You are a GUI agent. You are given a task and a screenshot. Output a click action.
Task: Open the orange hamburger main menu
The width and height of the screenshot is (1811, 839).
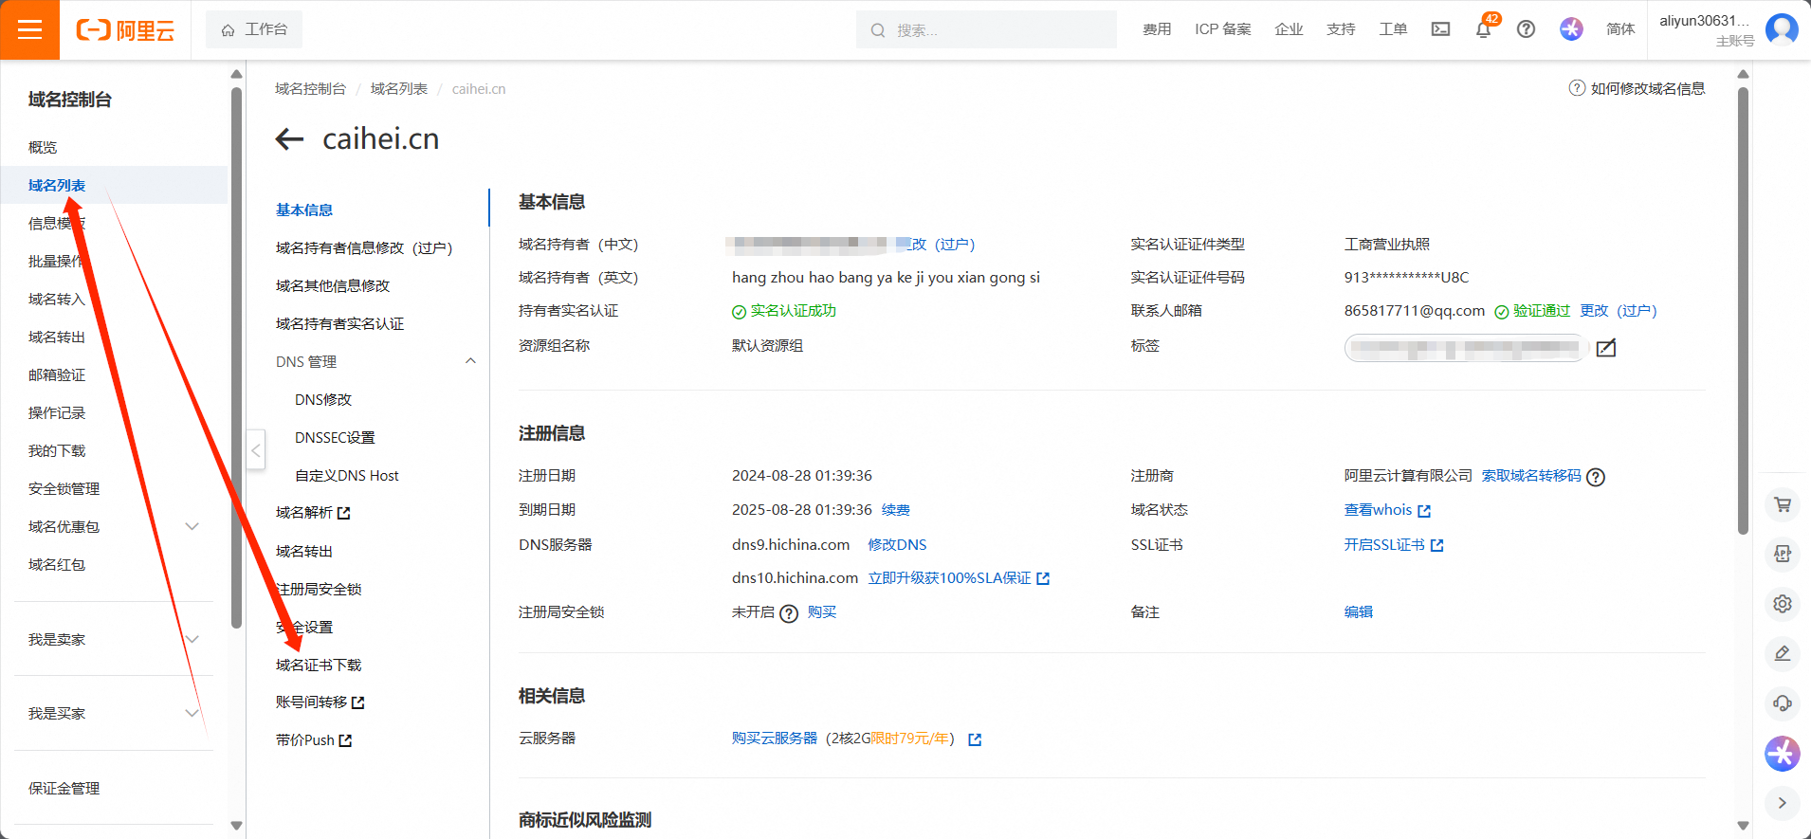tap(29, 29)
